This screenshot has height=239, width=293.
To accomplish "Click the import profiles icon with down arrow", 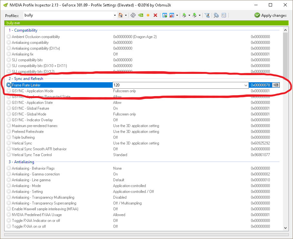I will pos(194,15).
